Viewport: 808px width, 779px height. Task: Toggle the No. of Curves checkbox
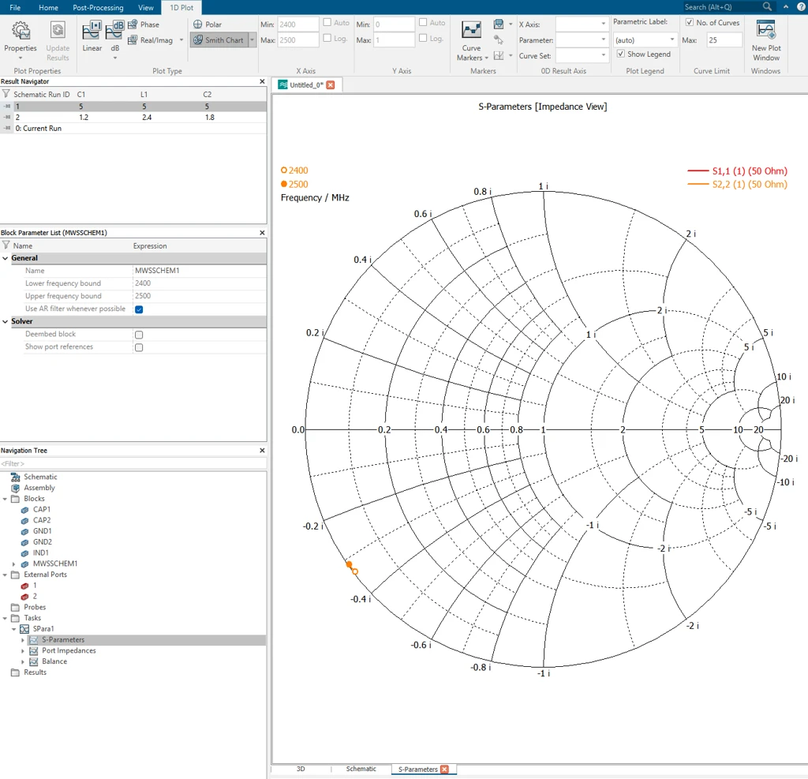tap(689, 23)
